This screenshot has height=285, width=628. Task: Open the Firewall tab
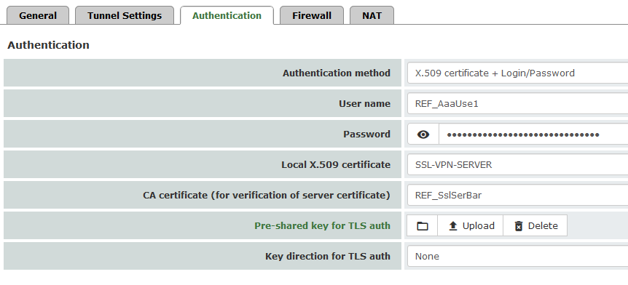click(312, 15)
